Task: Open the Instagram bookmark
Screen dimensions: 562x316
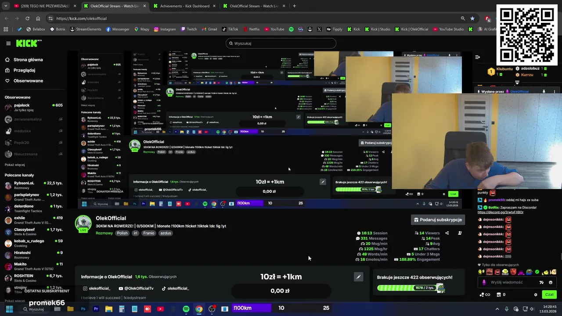Action: [x=164, y=29]
